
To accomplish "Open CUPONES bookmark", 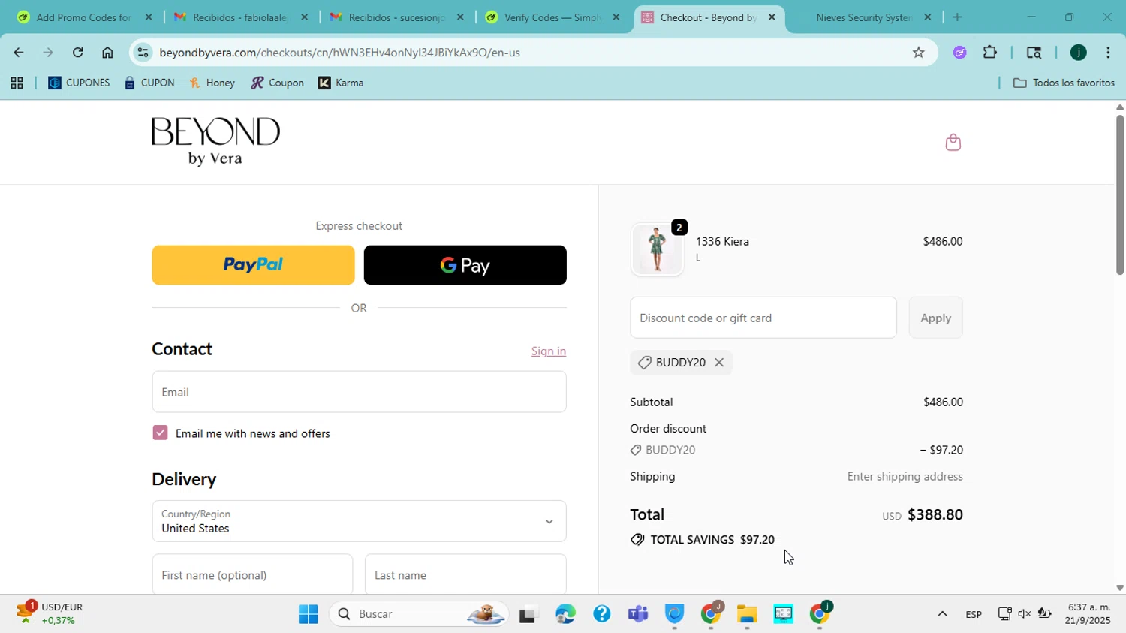I will tap(79, 83).
